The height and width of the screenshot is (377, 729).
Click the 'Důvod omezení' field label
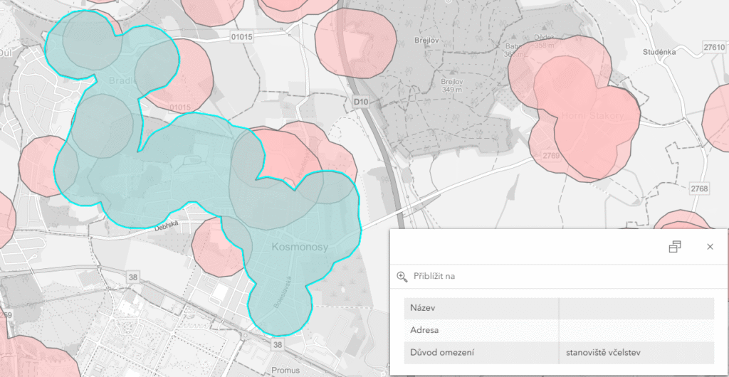pos(442,352)
